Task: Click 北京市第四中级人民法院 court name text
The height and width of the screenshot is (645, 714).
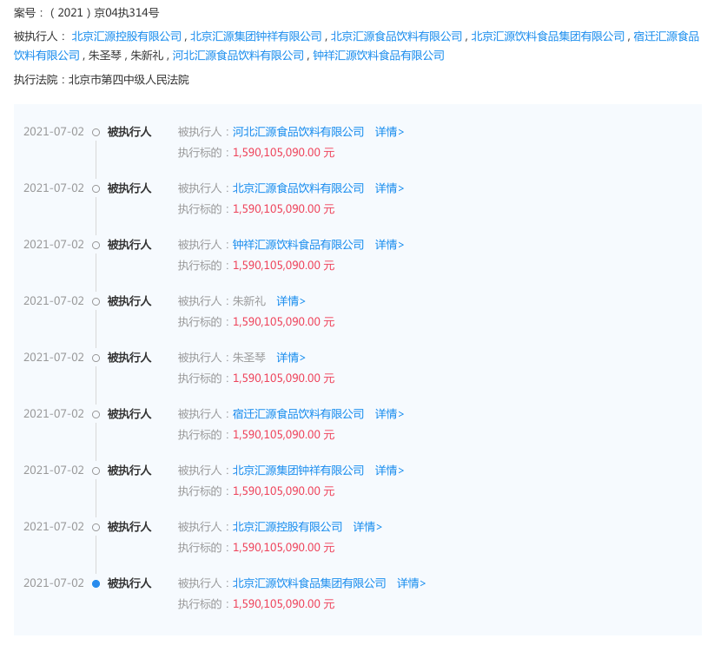Action: coord(129,80)
